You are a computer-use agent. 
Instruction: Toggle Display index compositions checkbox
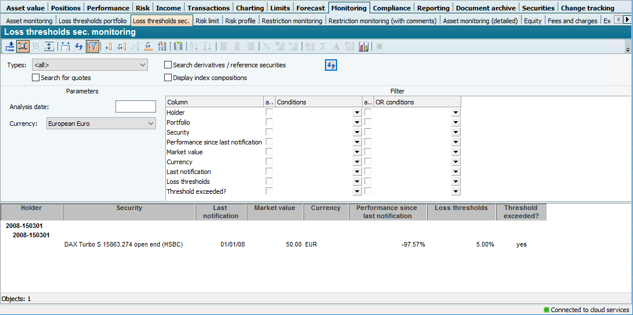pyautogui.click(x=168, y=78)
